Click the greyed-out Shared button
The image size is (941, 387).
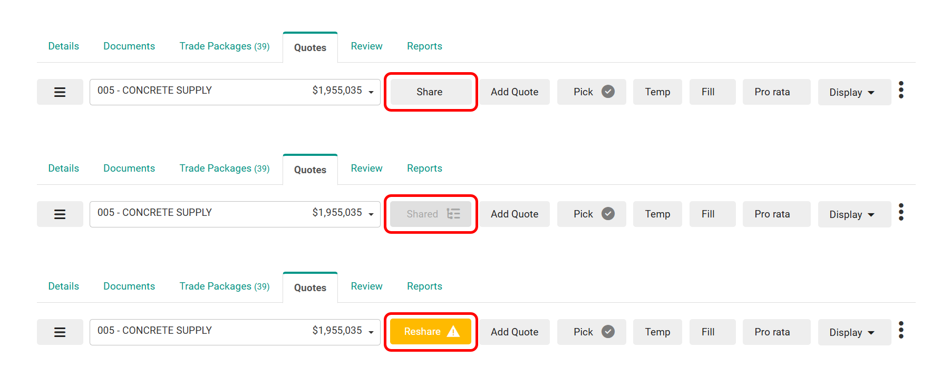click(x=430, y=214)
